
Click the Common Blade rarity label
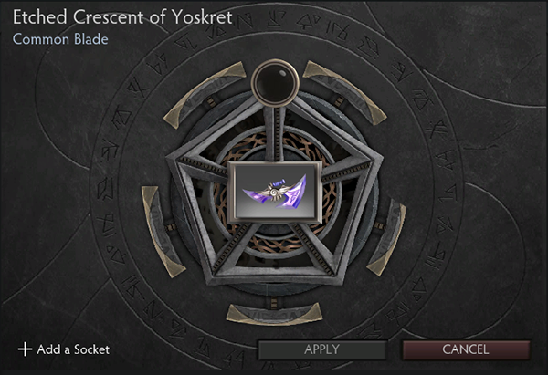point(60,39)
